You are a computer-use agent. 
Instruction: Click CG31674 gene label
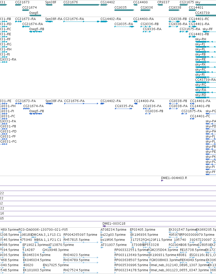29,8
